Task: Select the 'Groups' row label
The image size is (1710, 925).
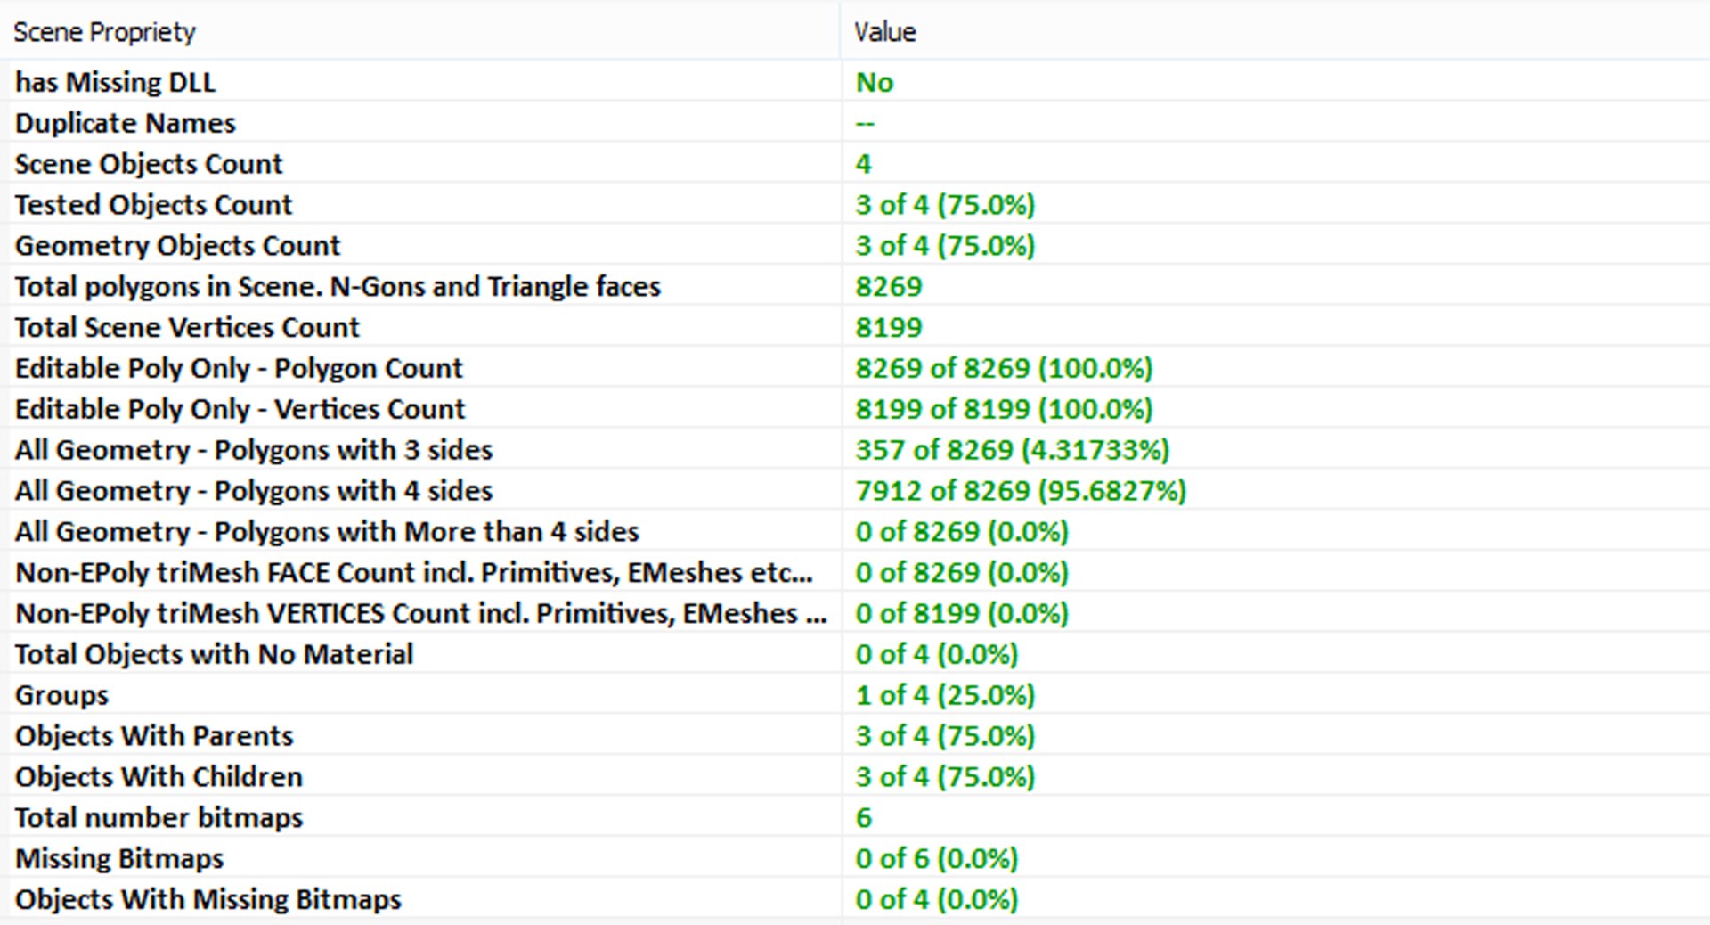Action: [x=61, y=696]
